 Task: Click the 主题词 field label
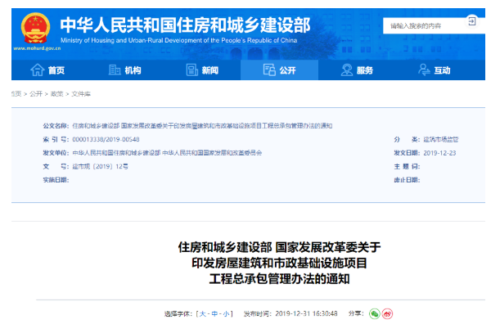[x=407, y=166]
